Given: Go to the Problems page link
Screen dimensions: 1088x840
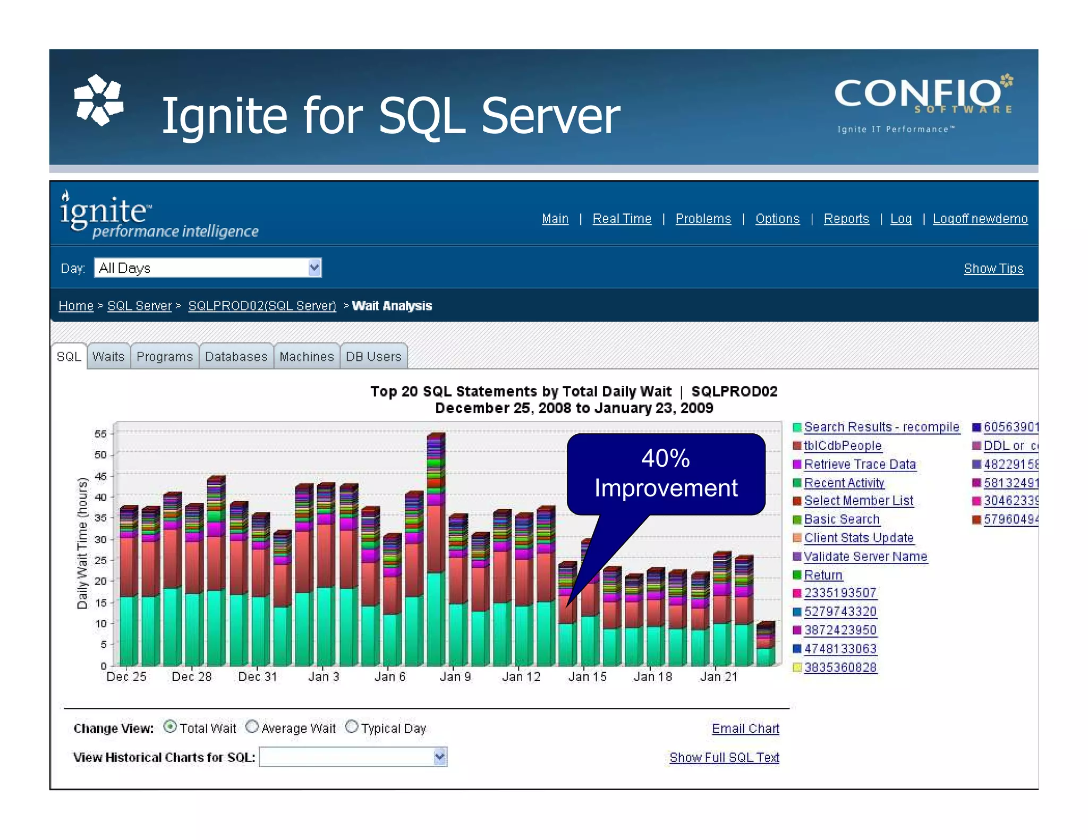Looking at the screenshot, I should (x=703, y=219).
